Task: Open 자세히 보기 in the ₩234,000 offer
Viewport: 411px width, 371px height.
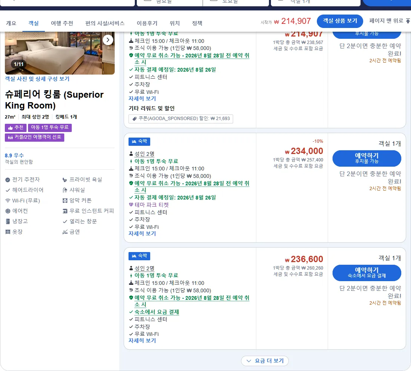Action: pyautogui.click(x=142, y=234)
